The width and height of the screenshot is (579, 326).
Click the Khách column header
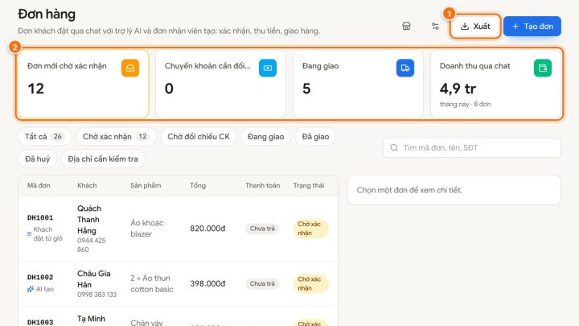tap(87, 186)
